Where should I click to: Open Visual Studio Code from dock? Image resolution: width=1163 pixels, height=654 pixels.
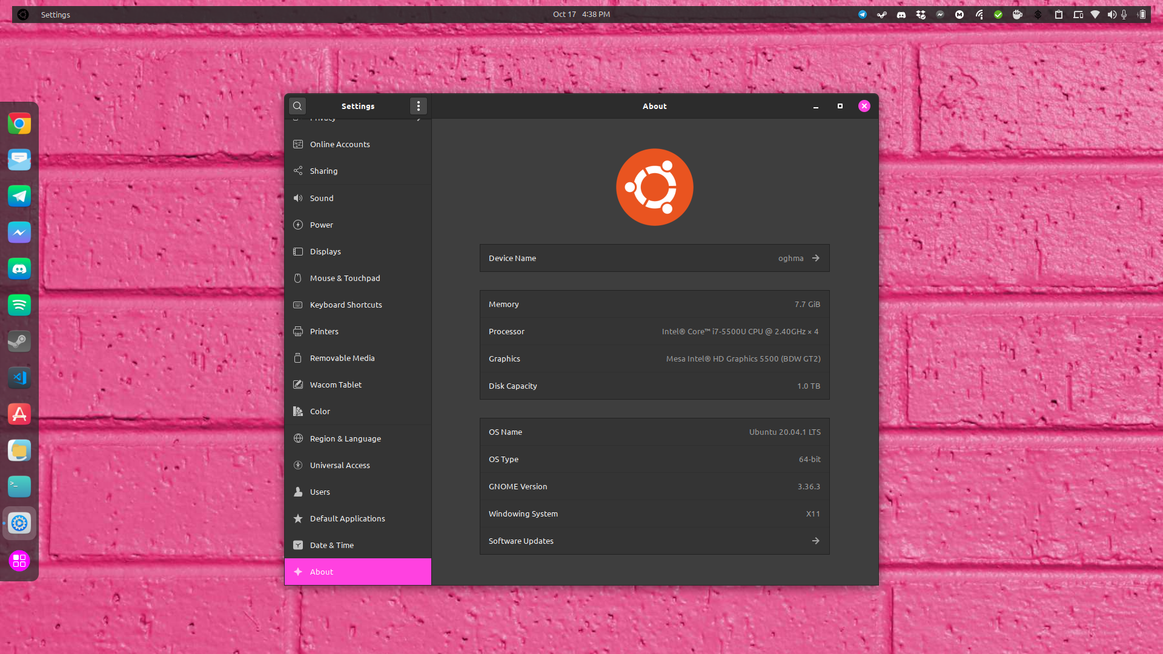tap(19, 378)
